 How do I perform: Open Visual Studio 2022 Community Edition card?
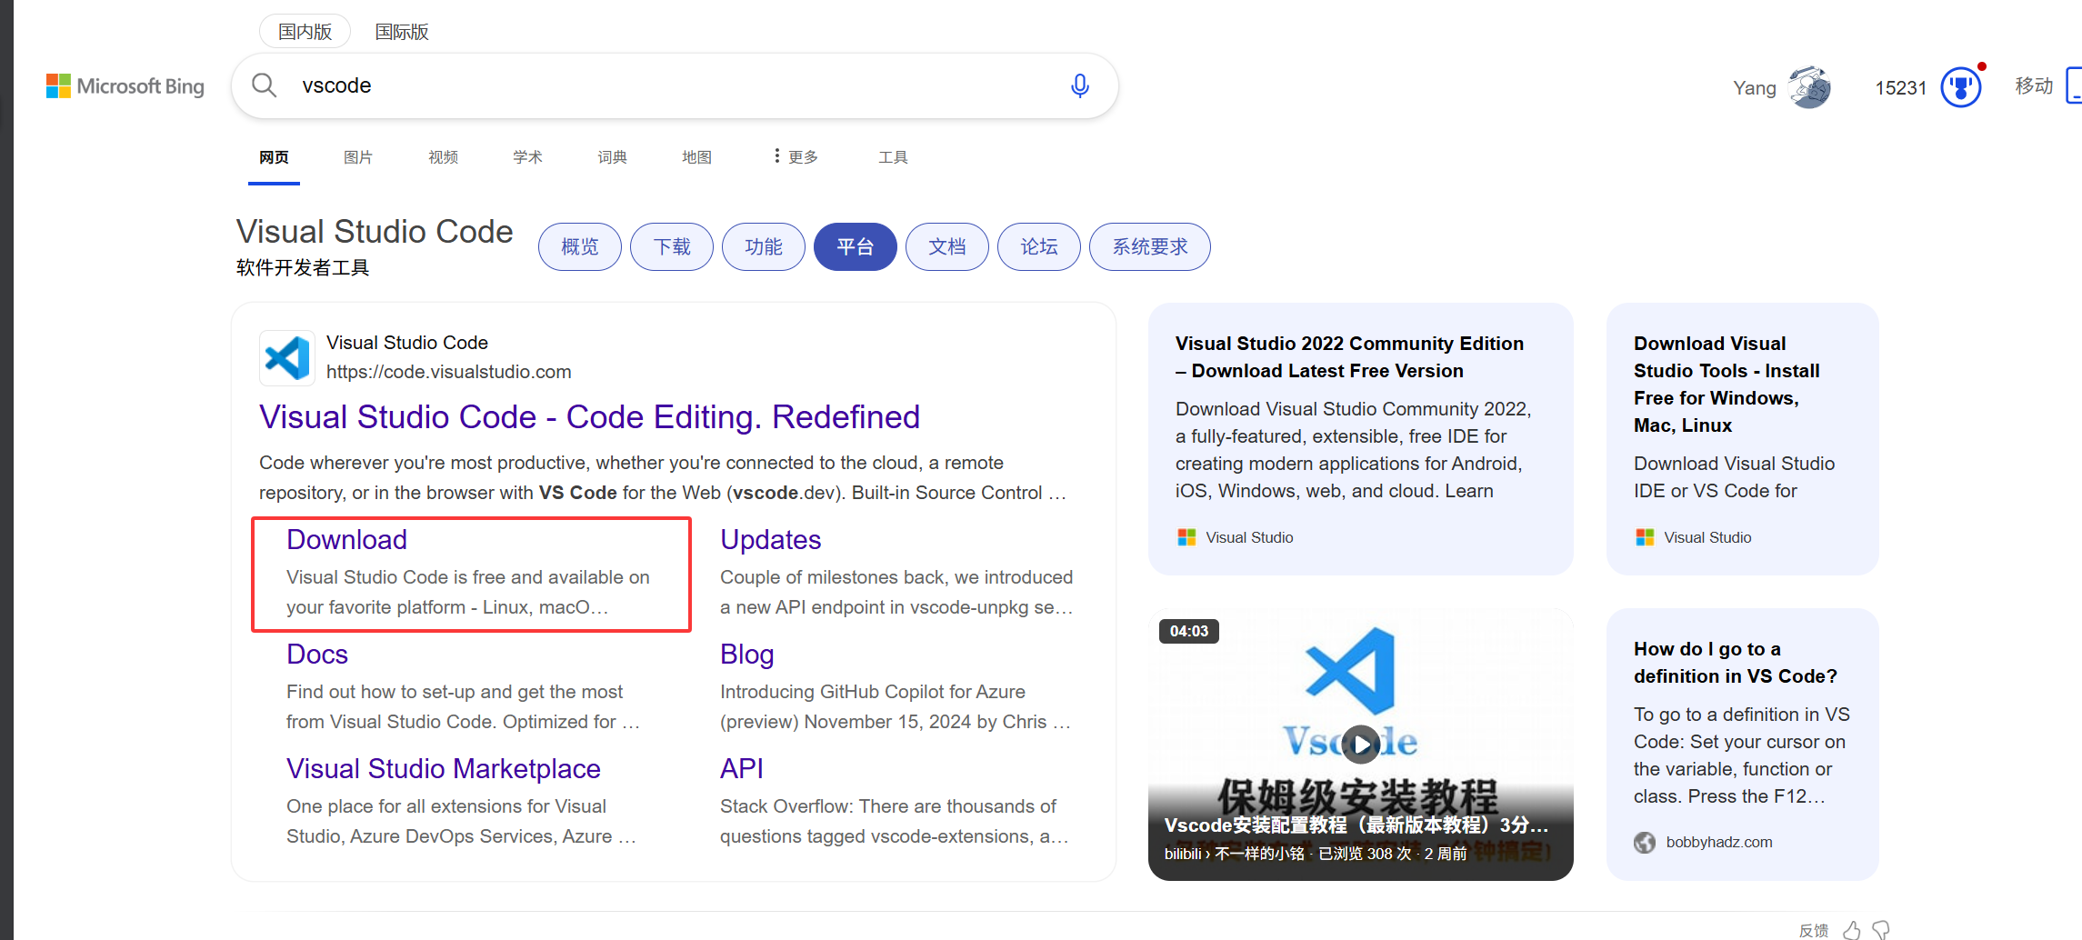pos(1360,438)
